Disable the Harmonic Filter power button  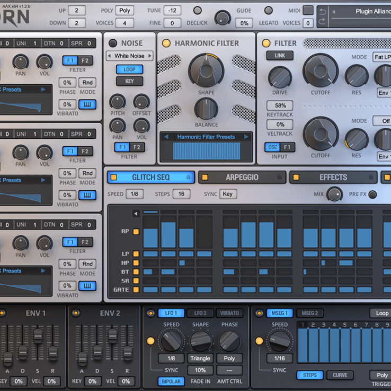(166, 43)
